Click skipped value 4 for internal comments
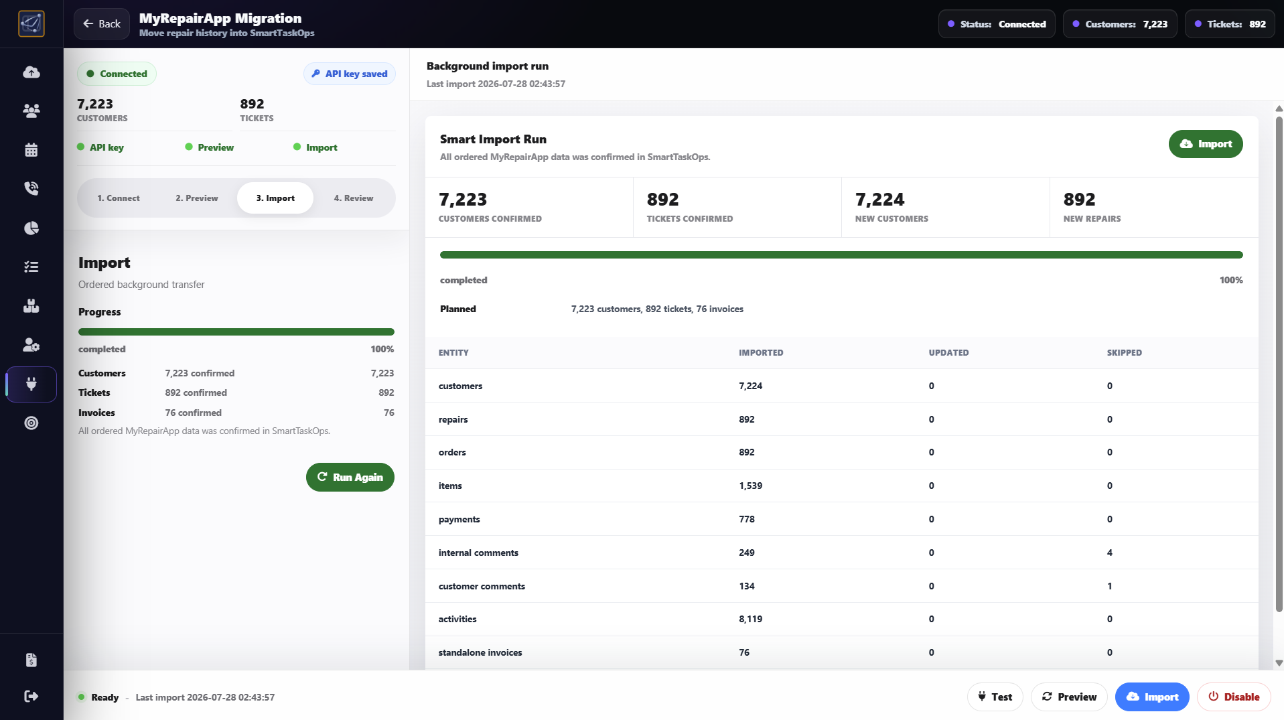The width and height of the screenshot is (1284, 720). coord(1110,553)
